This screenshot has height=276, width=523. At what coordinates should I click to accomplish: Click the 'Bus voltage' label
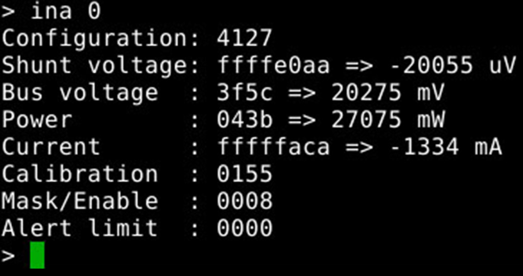tap(80, 93)
